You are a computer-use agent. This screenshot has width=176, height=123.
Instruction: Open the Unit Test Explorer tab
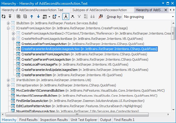pos(84,120)
